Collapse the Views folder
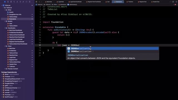The width and height of the screenshot is (178, 100). tap(5, 46)
